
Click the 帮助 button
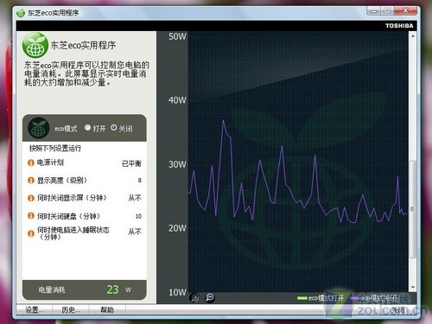(107, 310)
